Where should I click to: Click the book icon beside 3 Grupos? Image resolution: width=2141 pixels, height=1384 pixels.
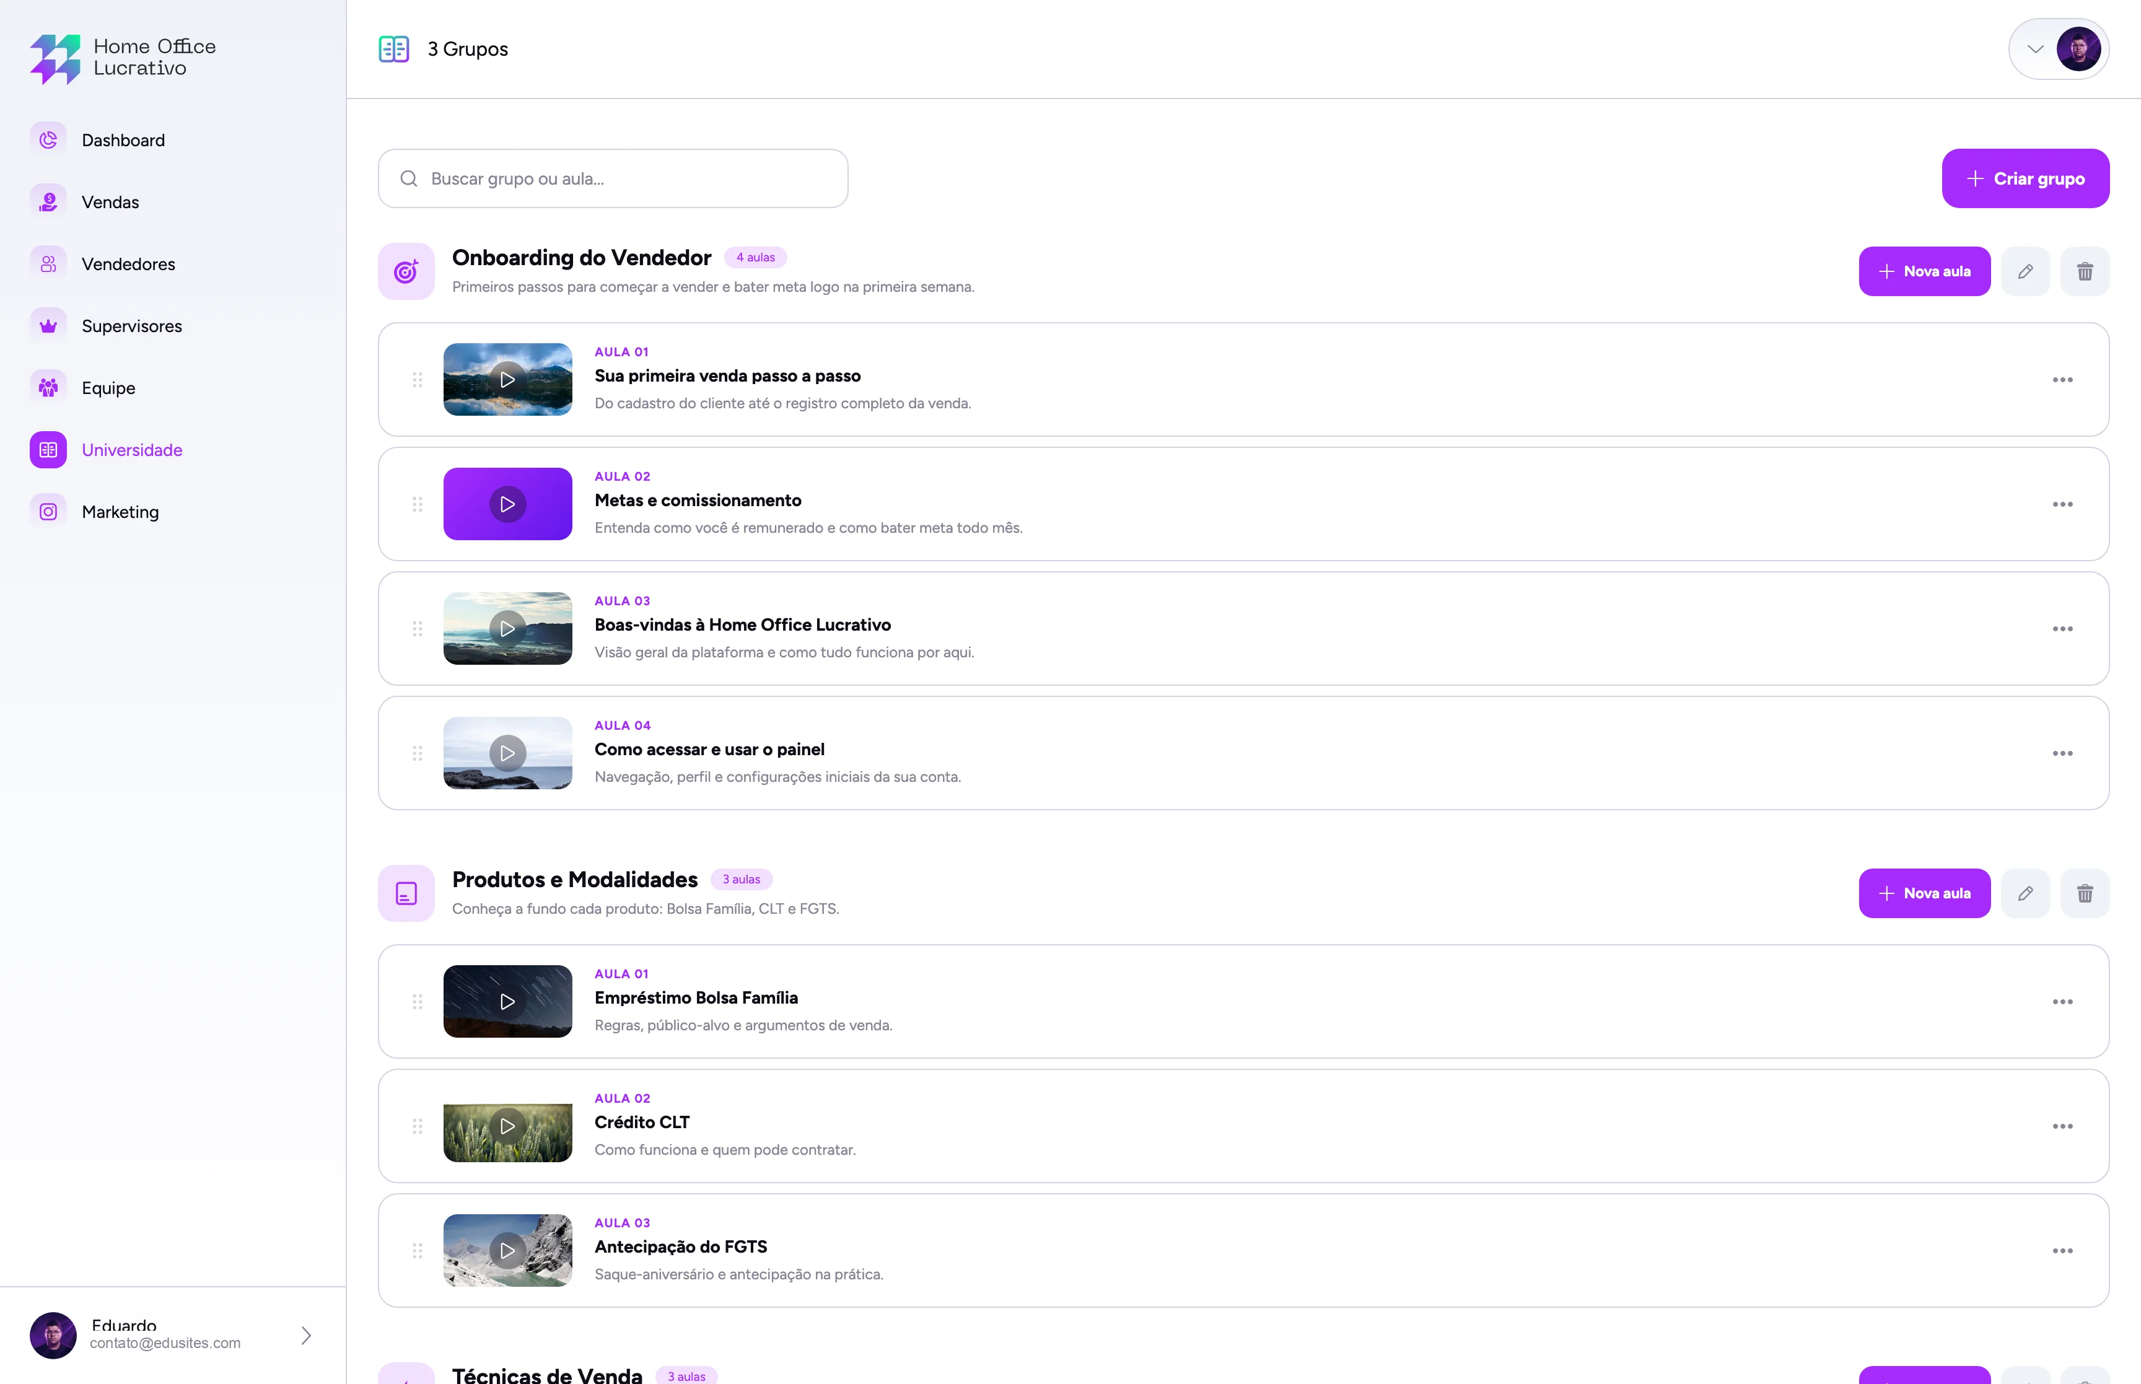393,48
